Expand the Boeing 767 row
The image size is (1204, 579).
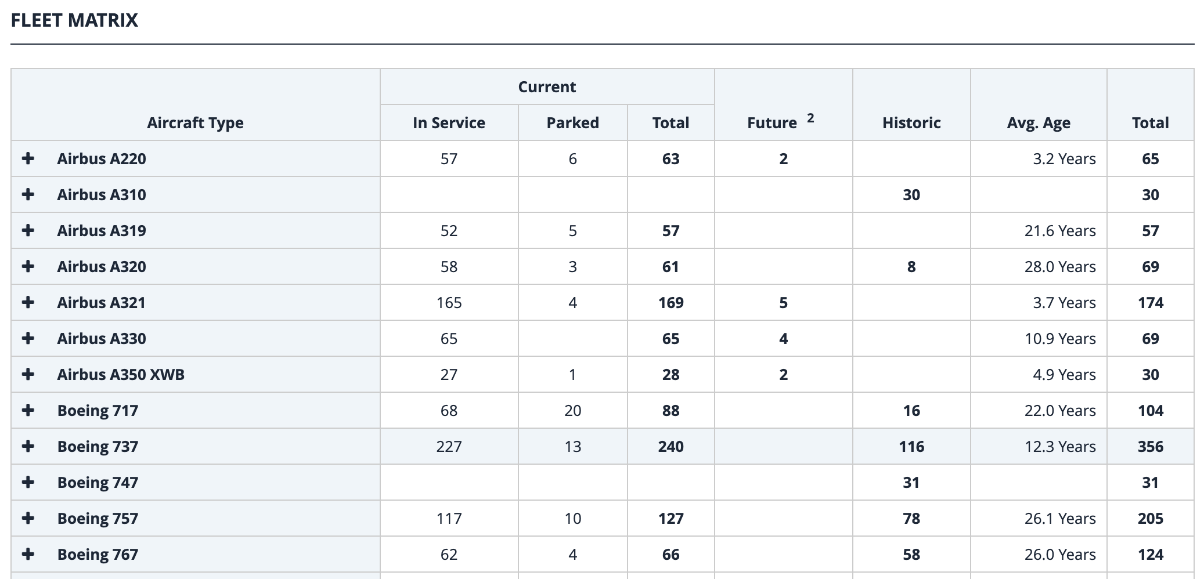pos(28,554)
